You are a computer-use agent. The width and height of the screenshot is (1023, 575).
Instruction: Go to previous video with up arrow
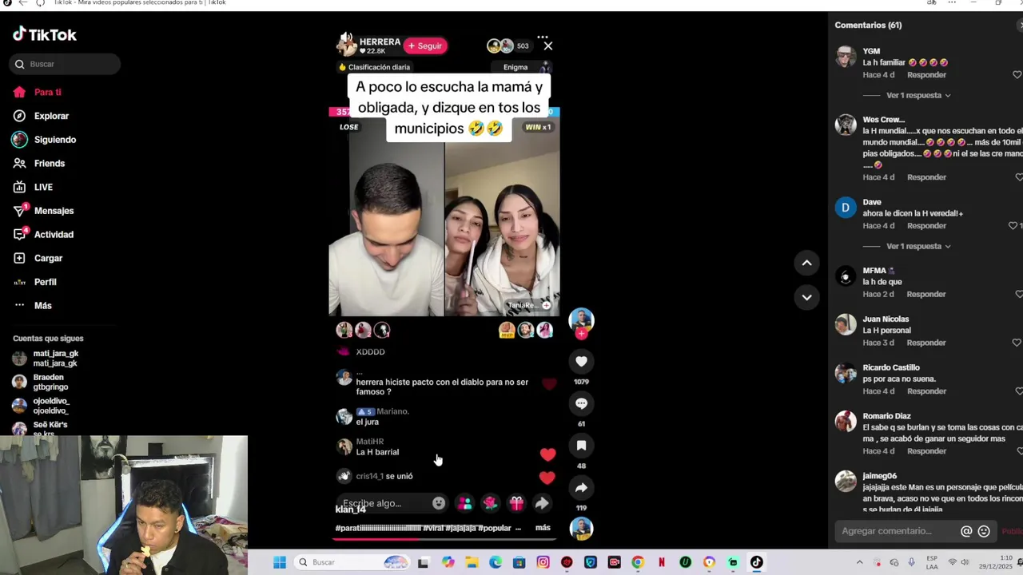(806, 263)
